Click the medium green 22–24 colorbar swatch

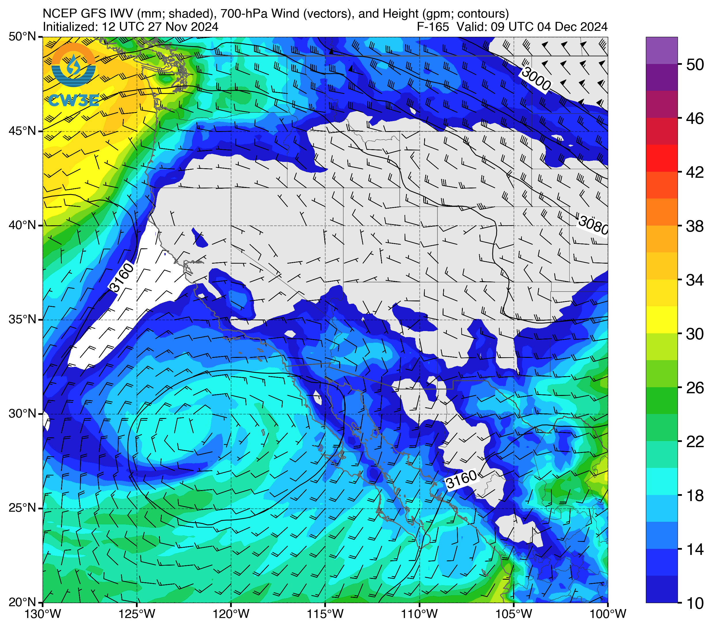[x=662, y=427]
